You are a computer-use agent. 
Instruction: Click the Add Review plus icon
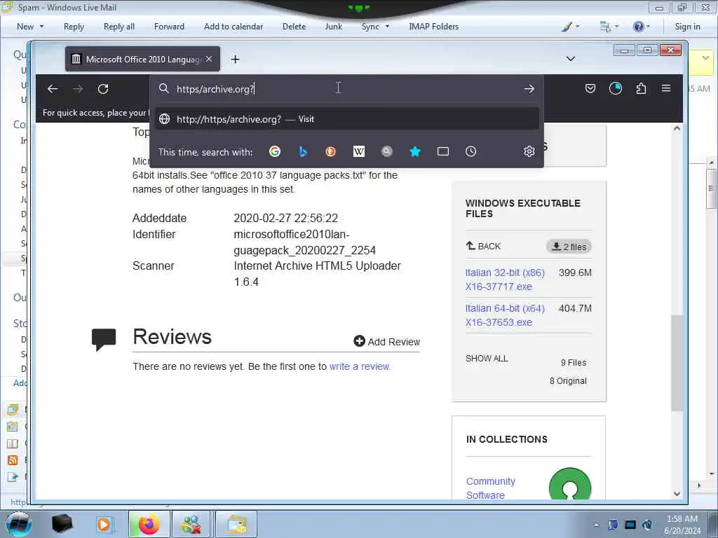360,341
